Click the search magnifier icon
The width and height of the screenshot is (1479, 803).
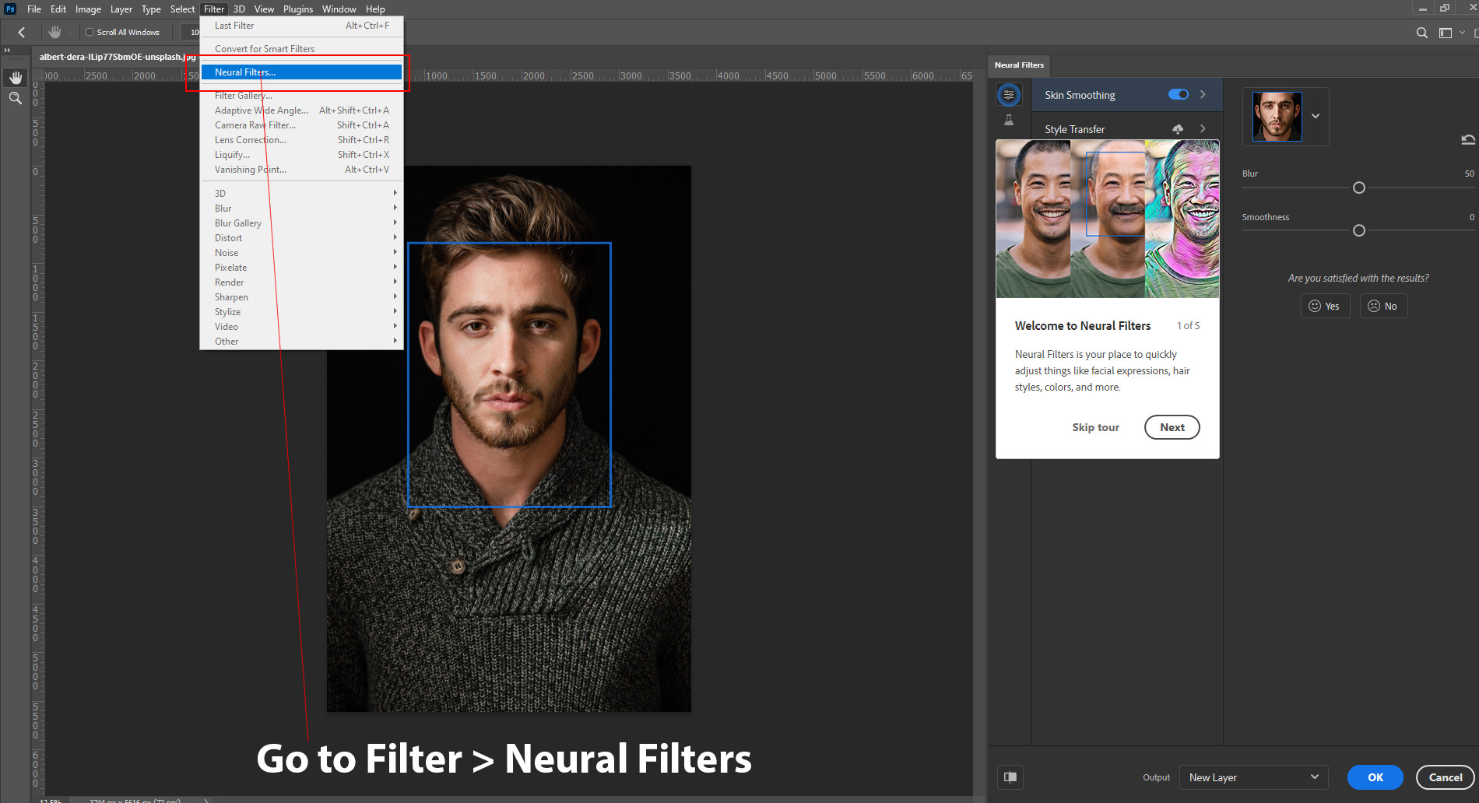coord(1422,33)
